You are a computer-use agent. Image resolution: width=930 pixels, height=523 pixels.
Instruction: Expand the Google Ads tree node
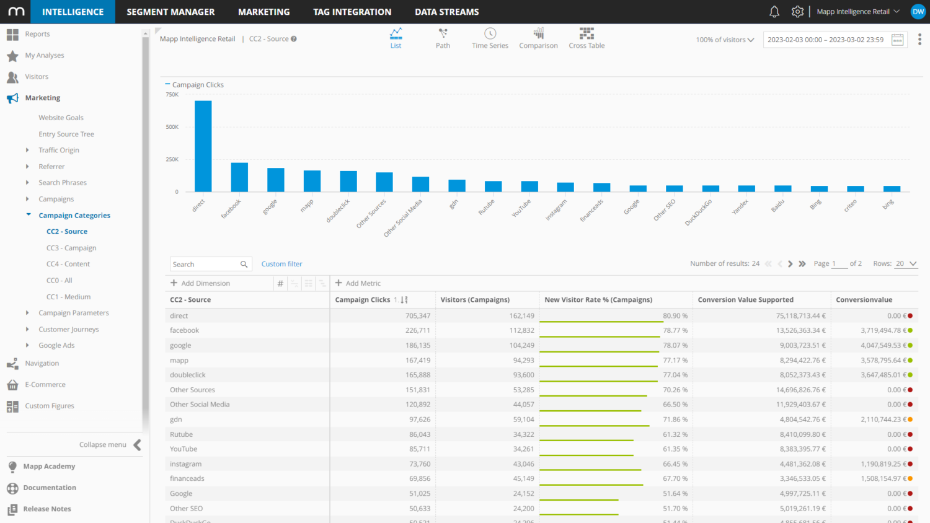pos(27,345)
